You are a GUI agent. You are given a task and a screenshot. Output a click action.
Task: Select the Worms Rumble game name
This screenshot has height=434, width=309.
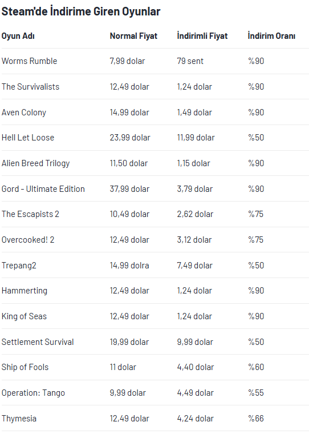click(29, 61)
